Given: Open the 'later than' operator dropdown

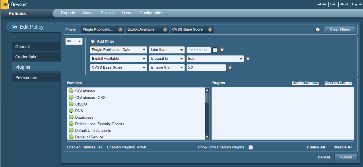Looking at the screenshot, I should (x=167, y=50).
